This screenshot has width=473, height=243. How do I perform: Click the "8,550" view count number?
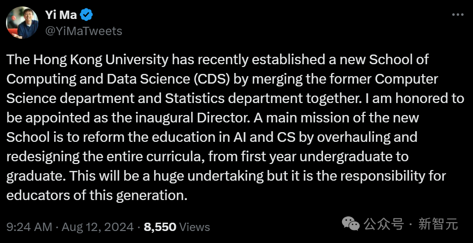point(160,227)
